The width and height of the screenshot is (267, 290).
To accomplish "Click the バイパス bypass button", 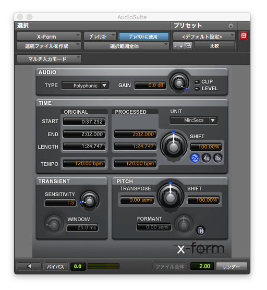I will (55, 267).
